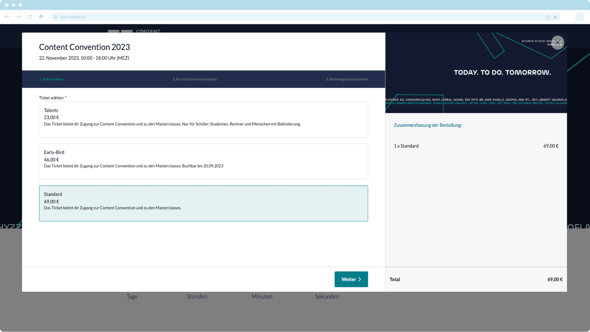Jump to step 3. Rechnungsinformationen

347,79
